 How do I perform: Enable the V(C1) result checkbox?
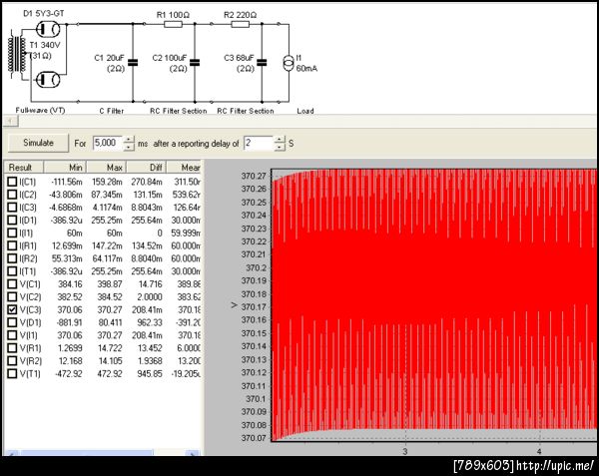(x=12, y=284)
